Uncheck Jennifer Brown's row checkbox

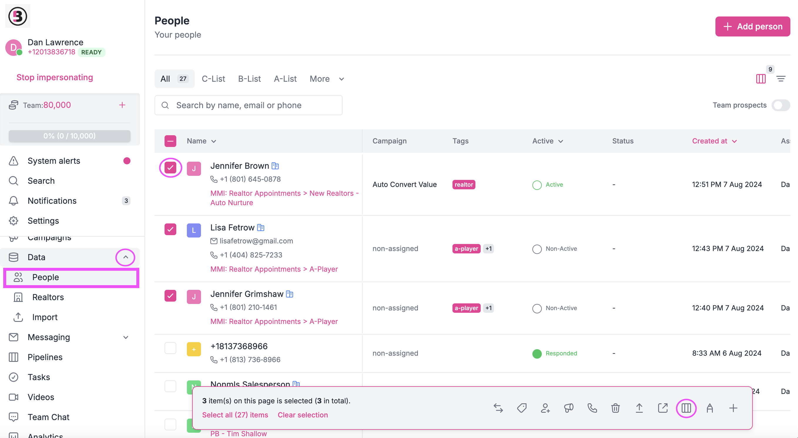[x=170, y=167]
